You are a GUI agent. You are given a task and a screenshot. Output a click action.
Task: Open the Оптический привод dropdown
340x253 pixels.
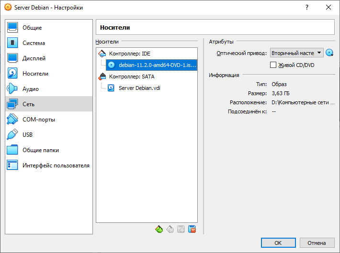tap(297, 53)
